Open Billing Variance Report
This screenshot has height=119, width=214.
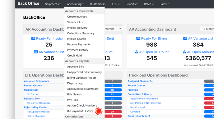coord(81,78)
